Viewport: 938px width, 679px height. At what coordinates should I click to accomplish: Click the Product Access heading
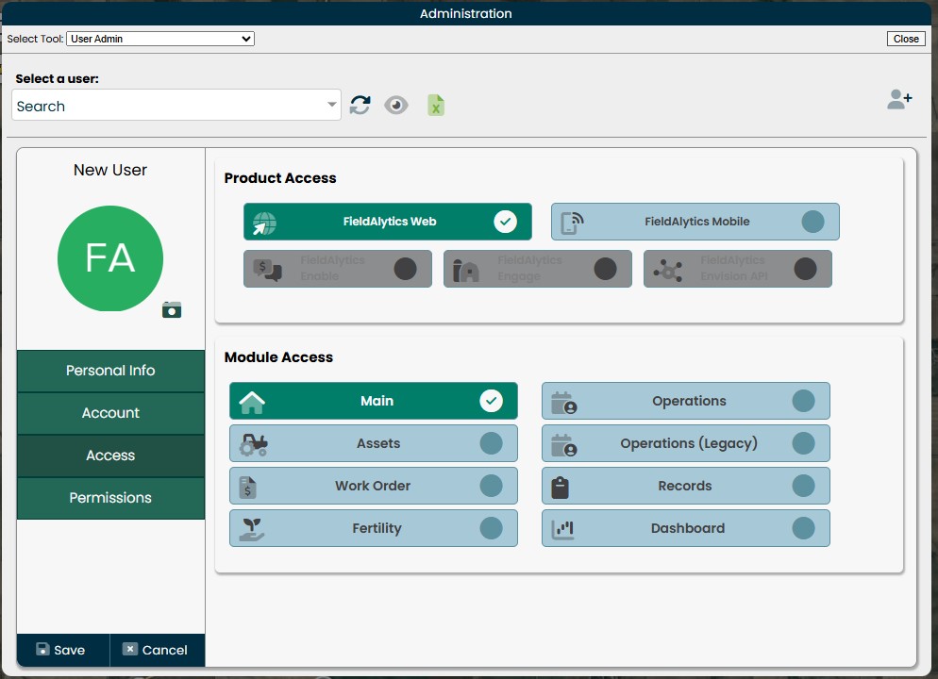pos(280,178)
